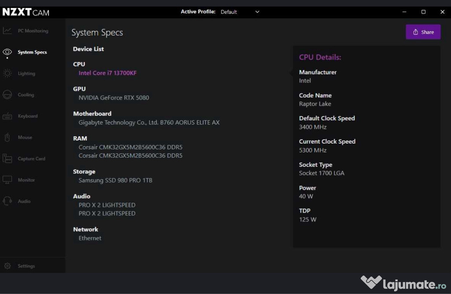
Task: Select the first PRO X 2 LIGHTSPEED entry
Action: pyautogui.click(x=107, y=205)
